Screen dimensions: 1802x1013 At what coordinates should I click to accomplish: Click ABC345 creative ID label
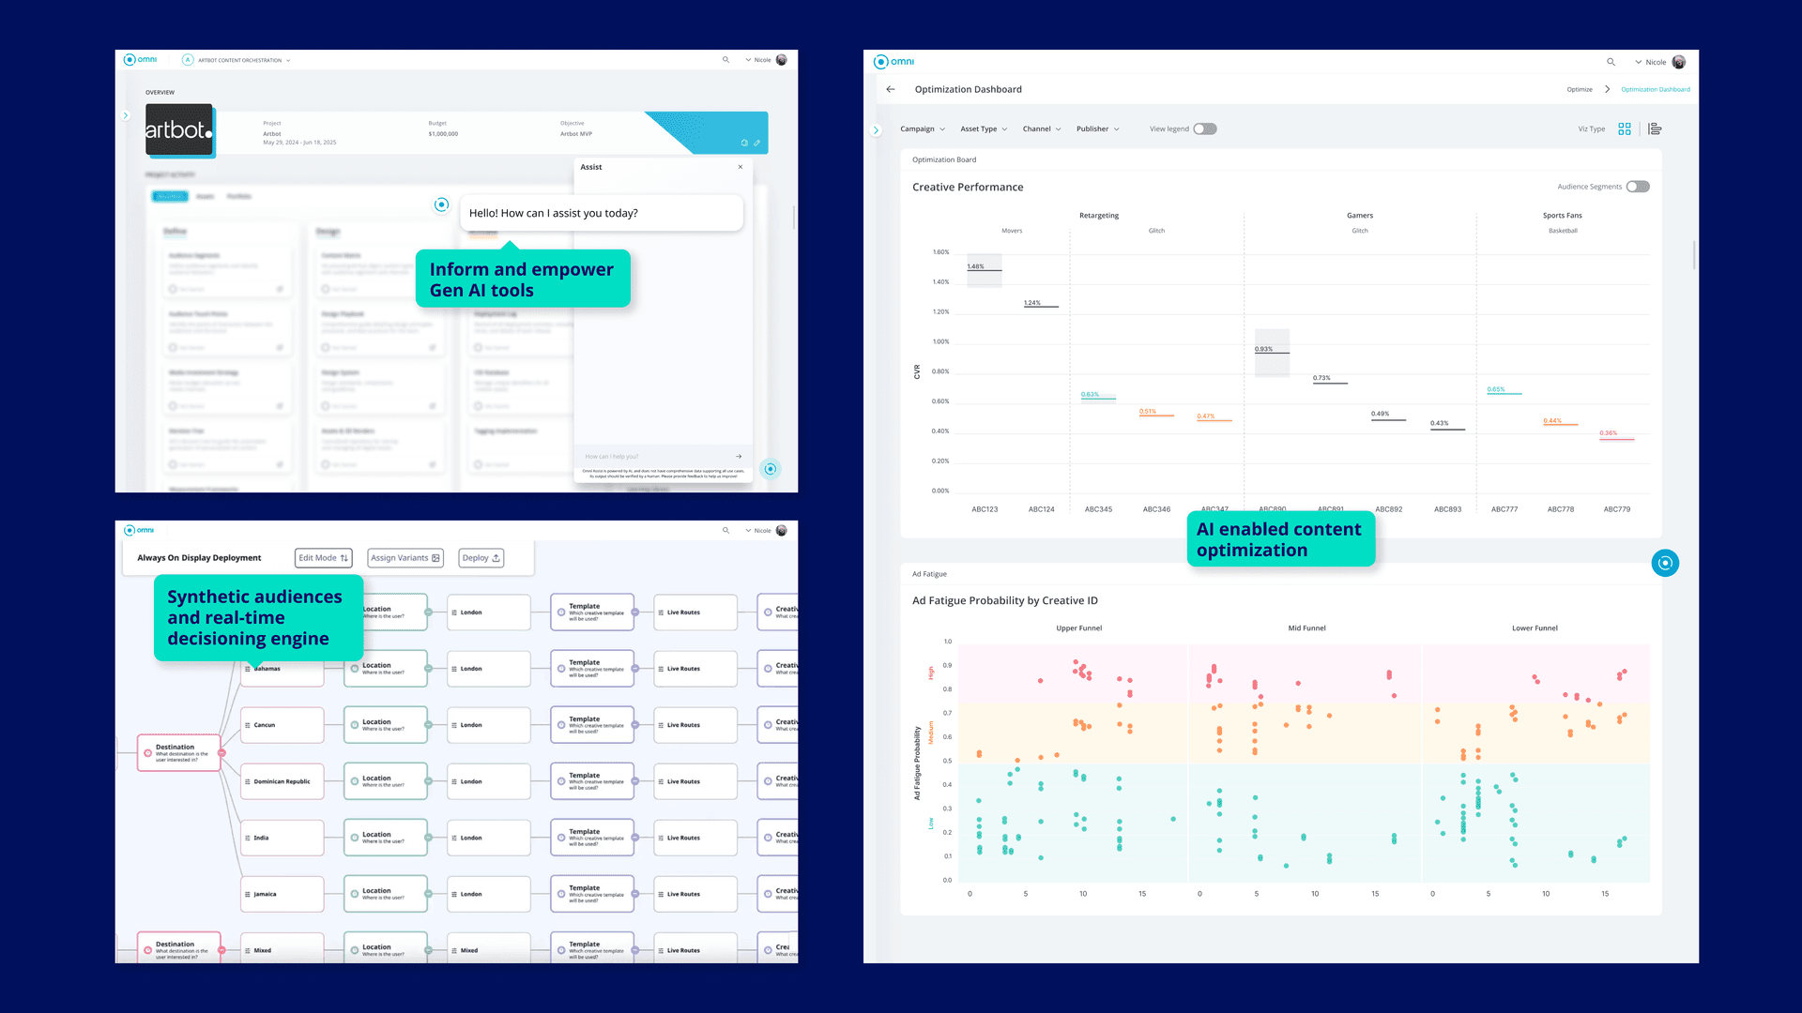point(1098,509)
